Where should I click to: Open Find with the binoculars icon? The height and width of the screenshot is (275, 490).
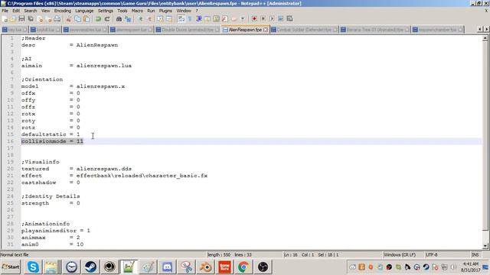[x=119, y=19]
